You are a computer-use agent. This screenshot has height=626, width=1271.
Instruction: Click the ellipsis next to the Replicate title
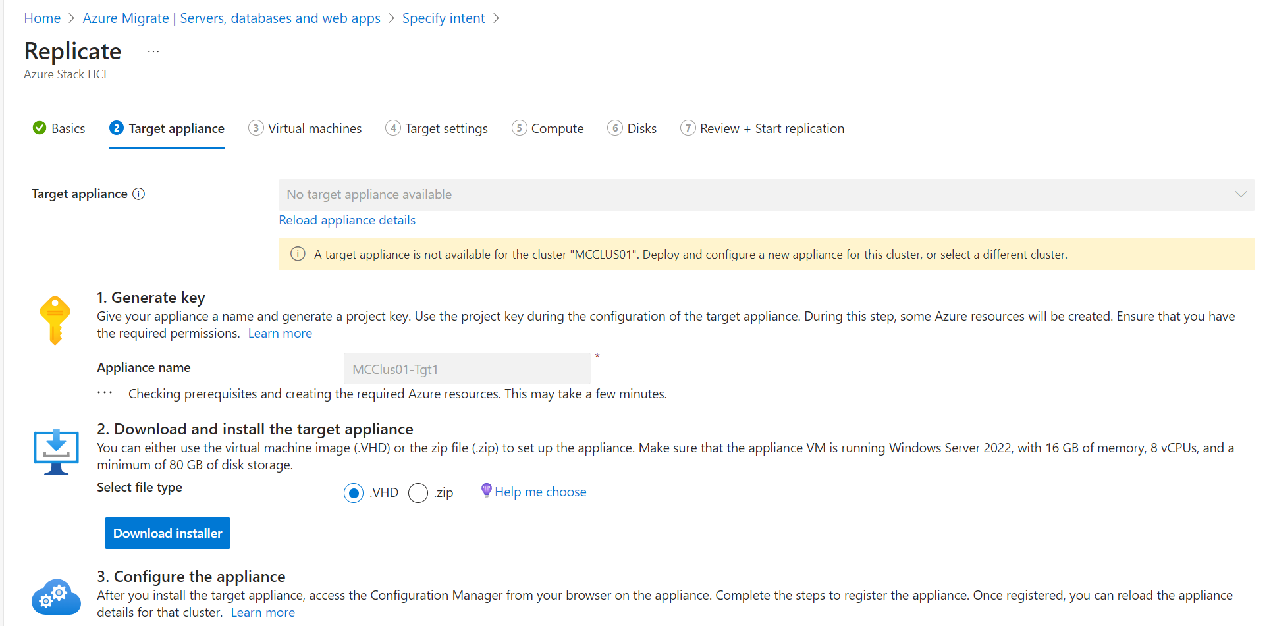tap(153, 50)
